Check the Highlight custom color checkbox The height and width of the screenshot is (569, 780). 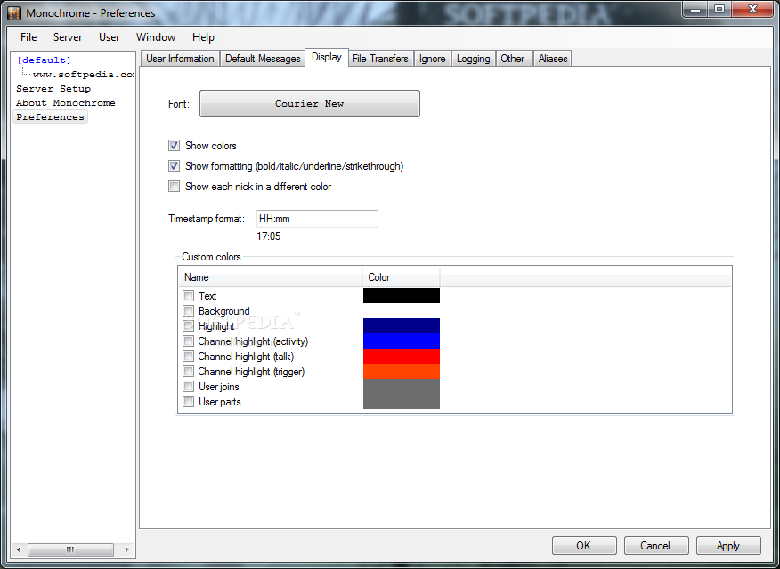188,326
